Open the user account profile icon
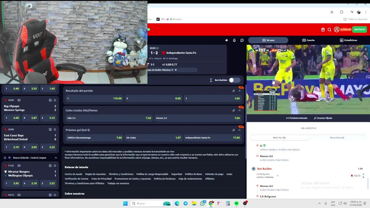The image size is (370, 208). [336, 29]
